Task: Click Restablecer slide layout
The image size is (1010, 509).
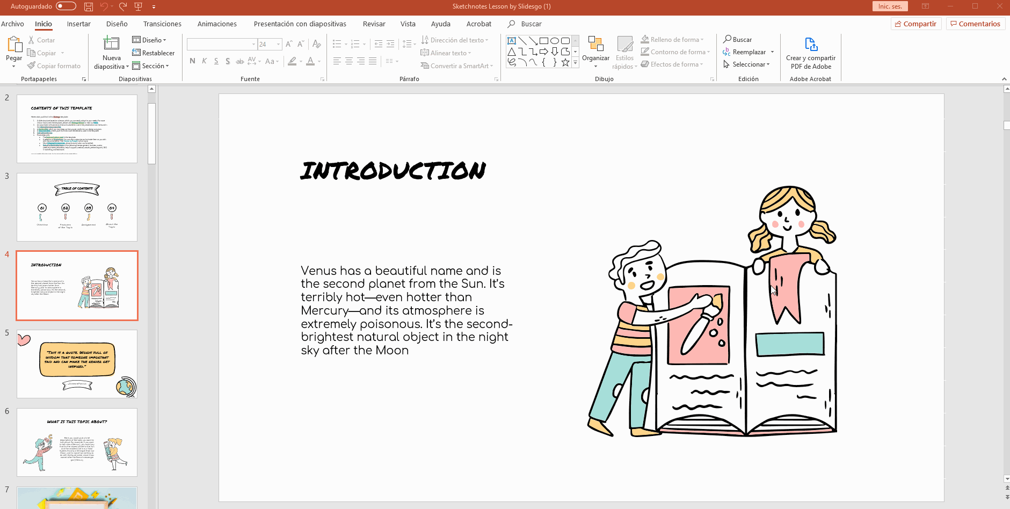Action: [x=154, y=53]
